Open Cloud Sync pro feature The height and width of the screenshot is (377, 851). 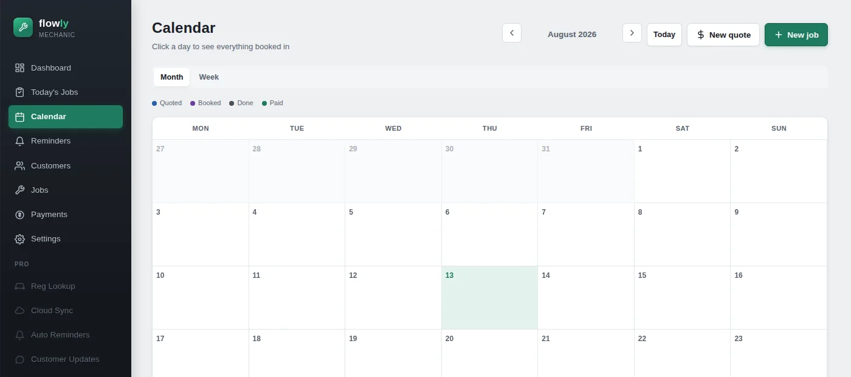point(66,310)
